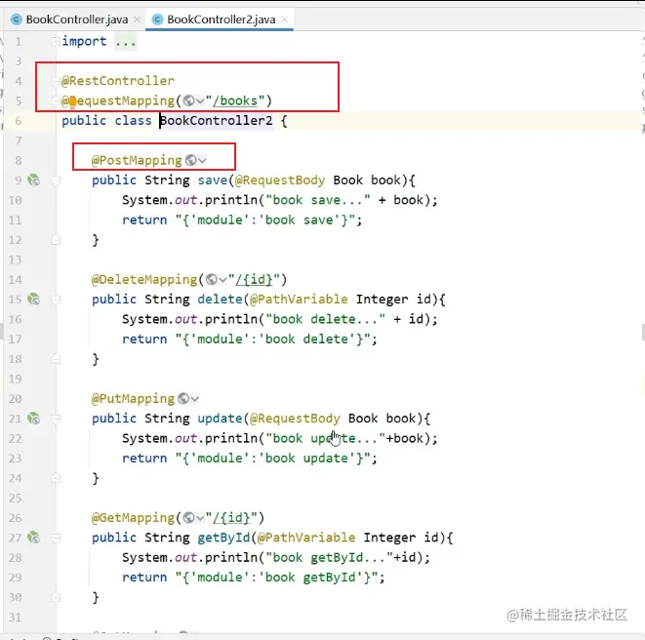Click @PathVariable annotation in delete method

point(299,299)
